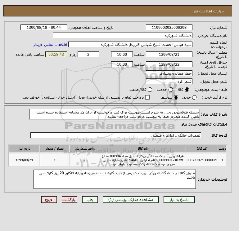Click the price validity date 1399/08/22
Viewport: 239px width, 231px height.
click(x=169, y=64)
